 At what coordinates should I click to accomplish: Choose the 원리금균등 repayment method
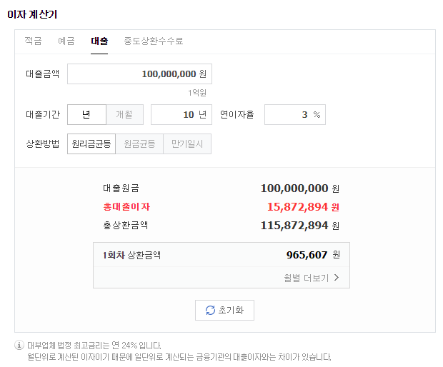[91, 144]
